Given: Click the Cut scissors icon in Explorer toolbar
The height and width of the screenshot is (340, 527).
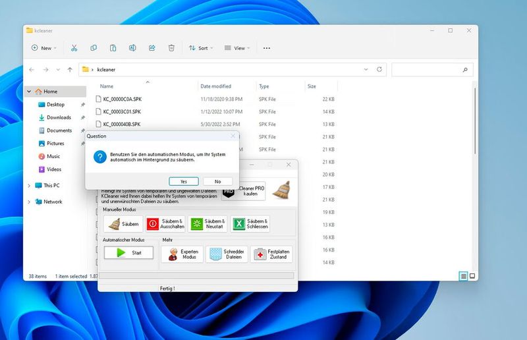Looking at the screenshot, I should (74, 48).
